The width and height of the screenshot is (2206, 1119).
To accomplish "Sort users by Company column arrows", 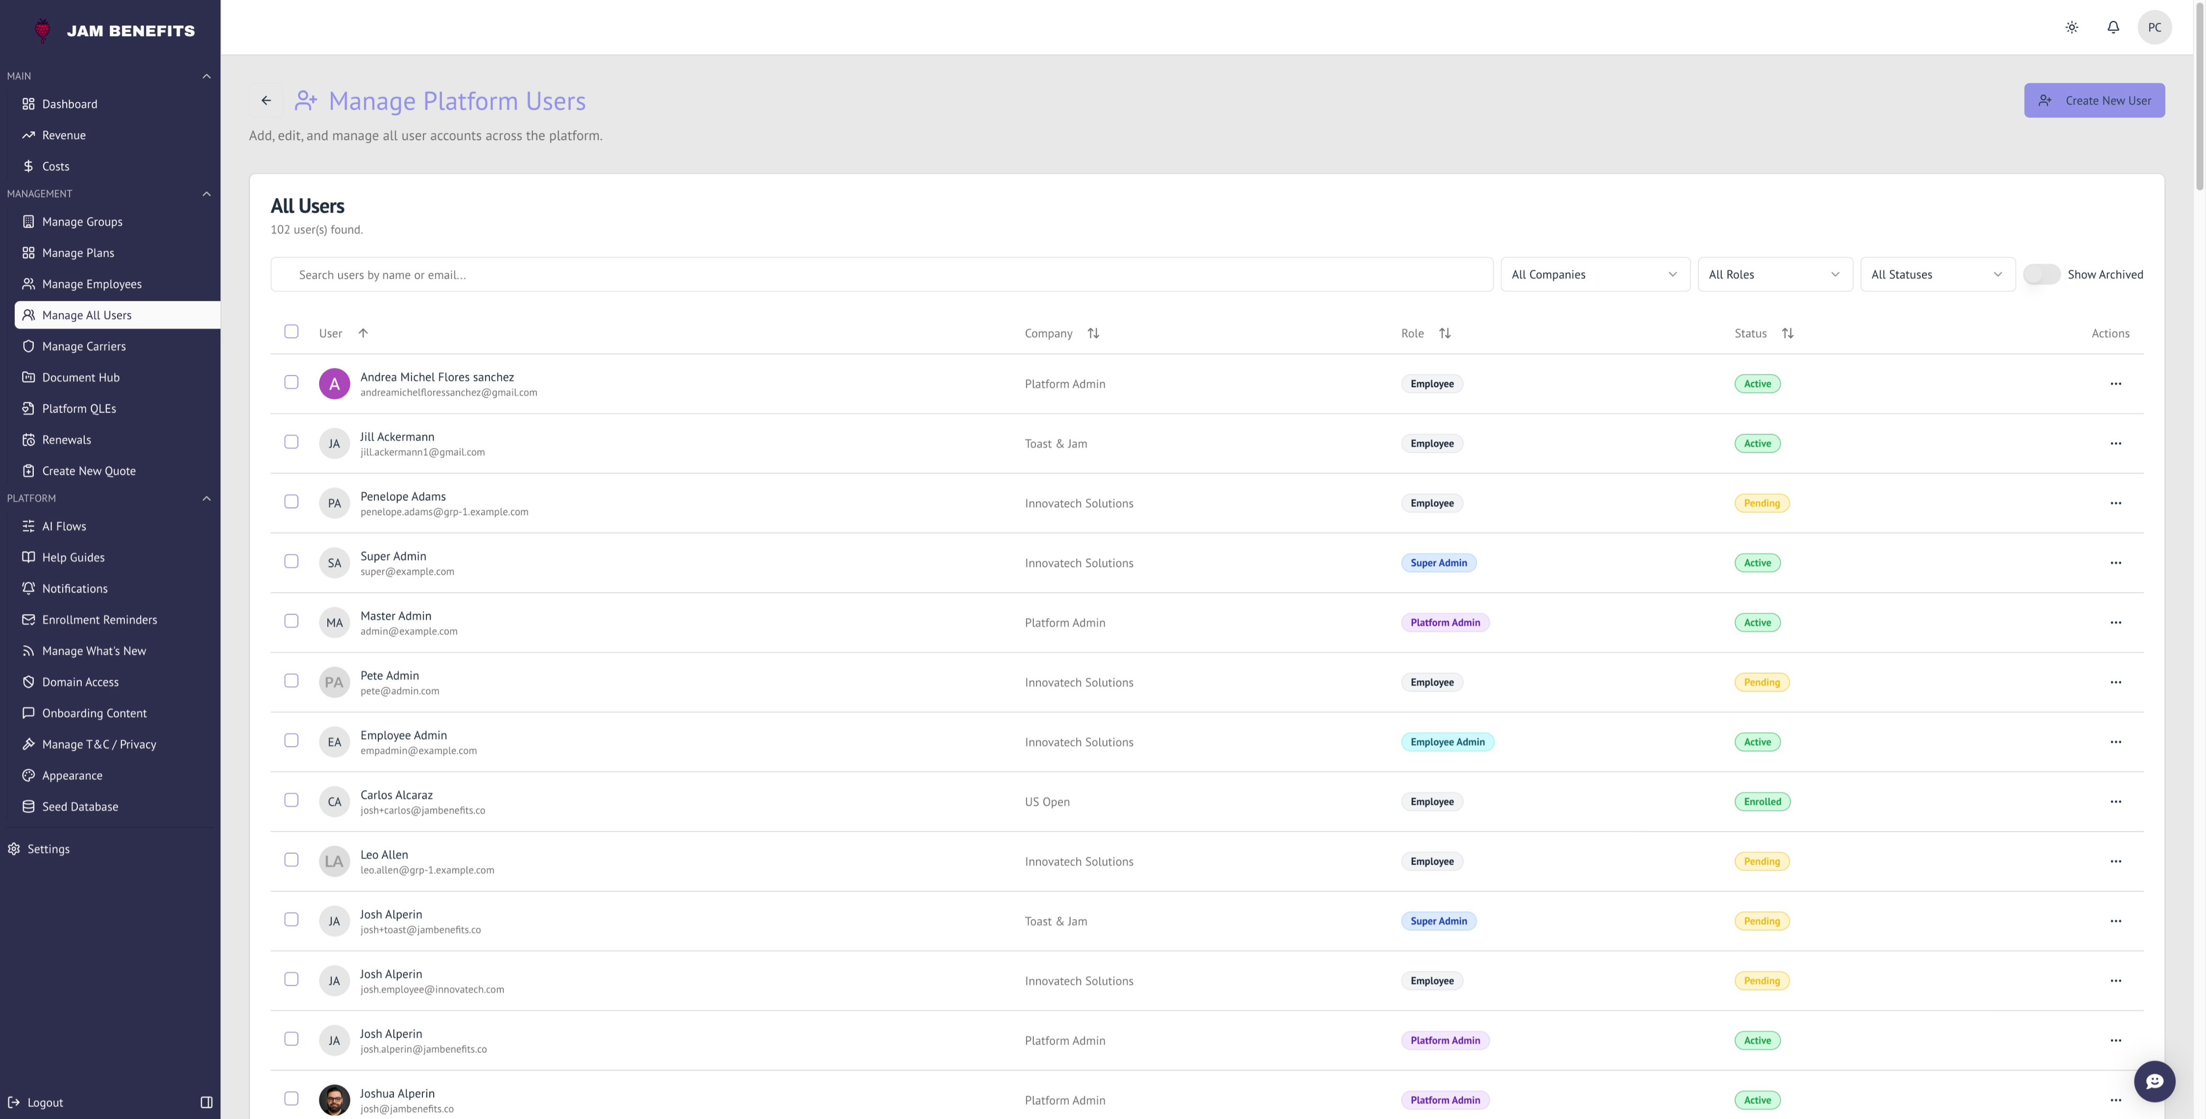I will pyautogui.click(x=1093, y=333).
